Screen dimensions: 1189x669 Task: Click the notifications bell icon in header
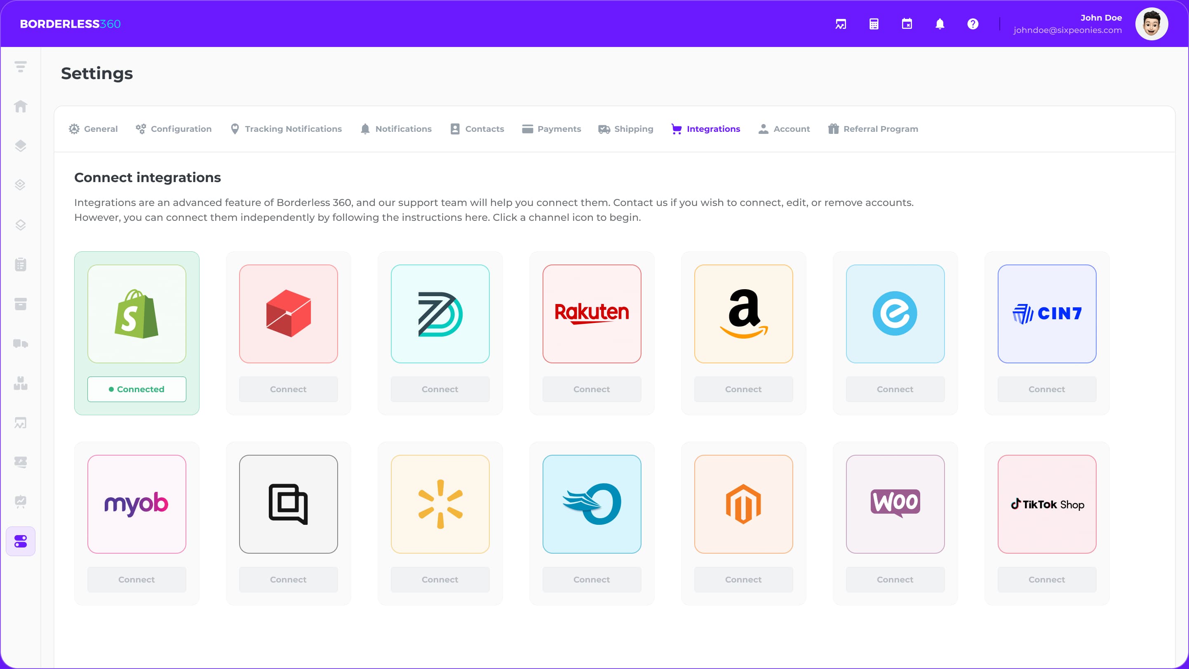pos(940,23)
